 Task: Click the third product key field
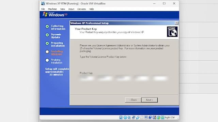tap(124, 78)
